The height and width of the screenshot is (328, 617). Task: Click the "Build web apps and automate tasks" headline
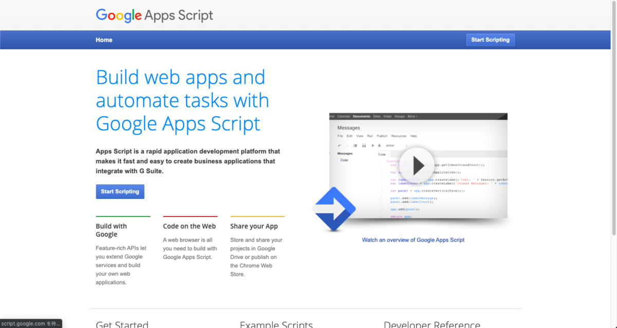tap(183, 100)
